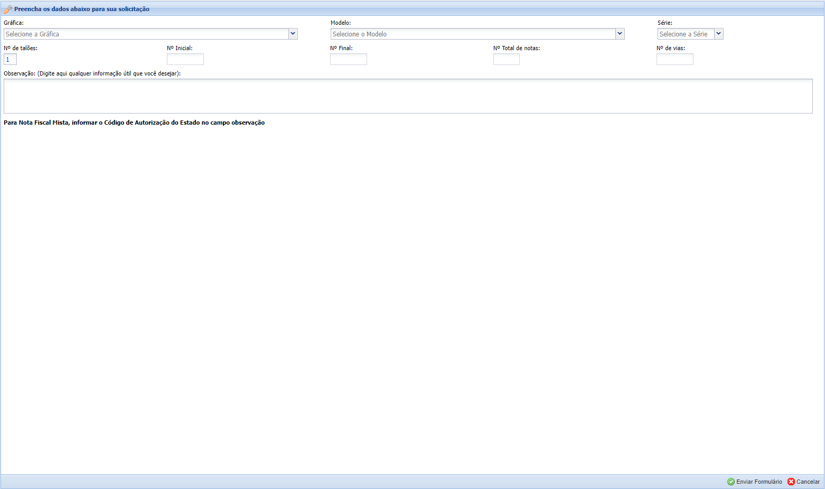The height and width of the screenshot is (489, 825).
Task: Click the 'Nº de vias:' label
Action: 671,48
